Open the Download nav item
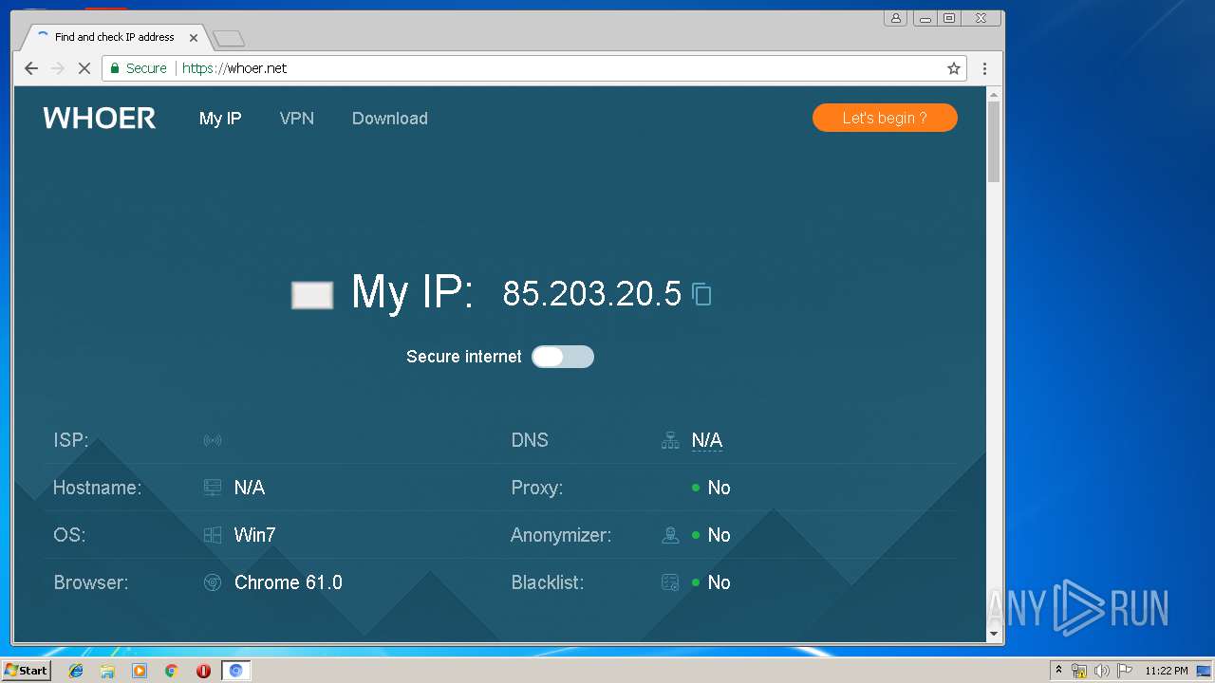The width and height of the screenshot is (1215, 683). [x=390, y=119]
